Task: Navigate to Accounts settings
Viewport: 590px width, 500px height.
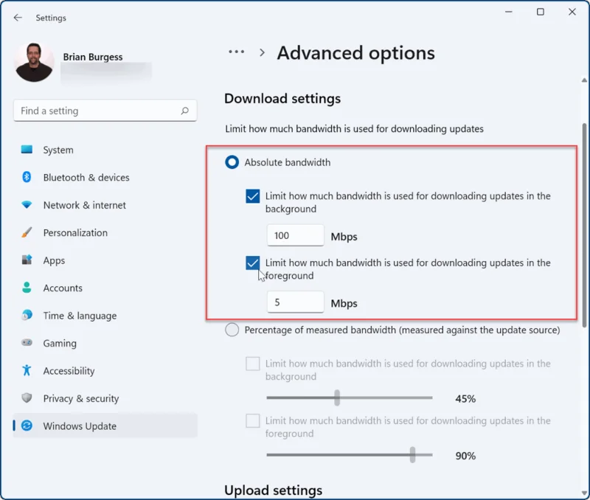Action: coord(105,288)
